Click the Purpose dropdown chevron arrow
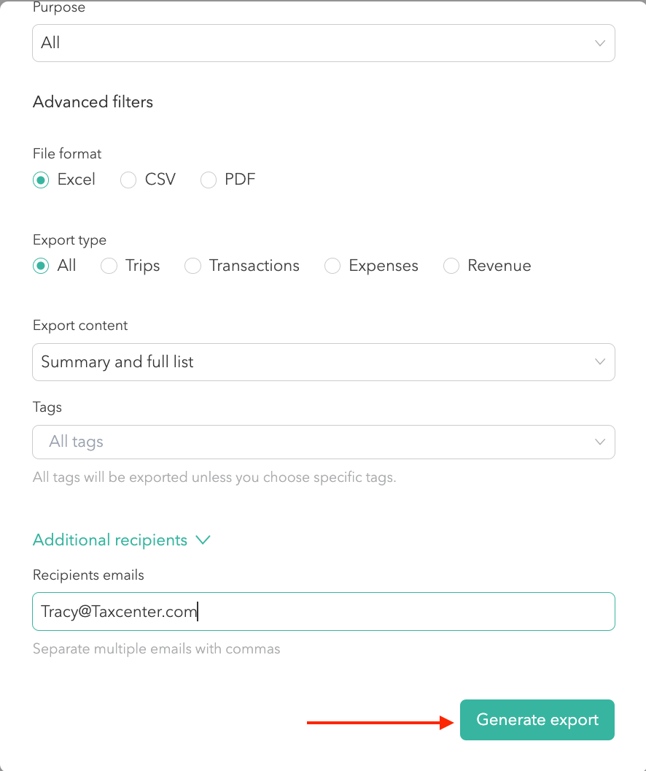 (600, 43)
